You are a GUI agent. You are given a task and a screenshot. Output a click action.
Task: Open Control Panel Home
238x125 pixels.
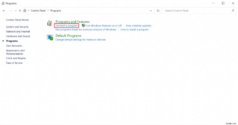(17, 20)
